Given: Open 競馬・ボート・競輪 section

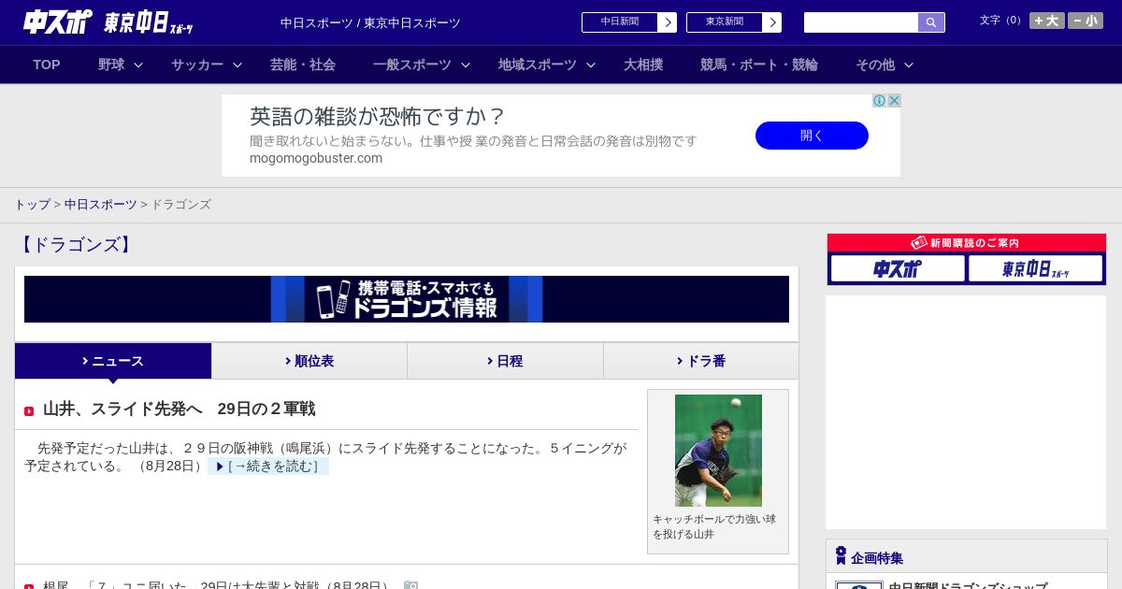Looking at the screenshot, I should (759, 65).
